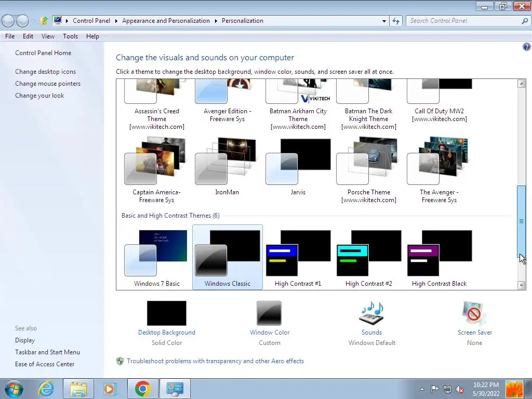Expand the arrow before Control Panel breadcrumb
This screenshot has height=399, width=532.
tap(67, 21)
